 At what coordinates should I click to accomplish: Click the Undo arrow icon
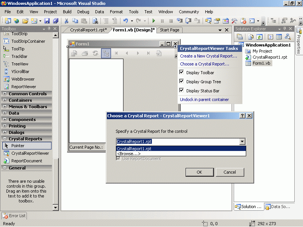point(125,21)
